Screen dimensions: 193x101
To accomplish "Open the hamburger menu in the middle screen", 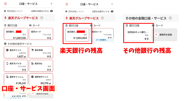I will (x=67, y=4).
